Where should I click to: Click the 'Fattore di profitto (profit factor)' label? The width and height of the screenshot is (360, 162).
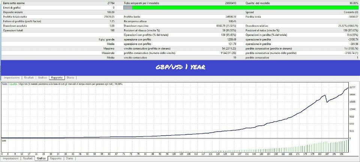22,21
